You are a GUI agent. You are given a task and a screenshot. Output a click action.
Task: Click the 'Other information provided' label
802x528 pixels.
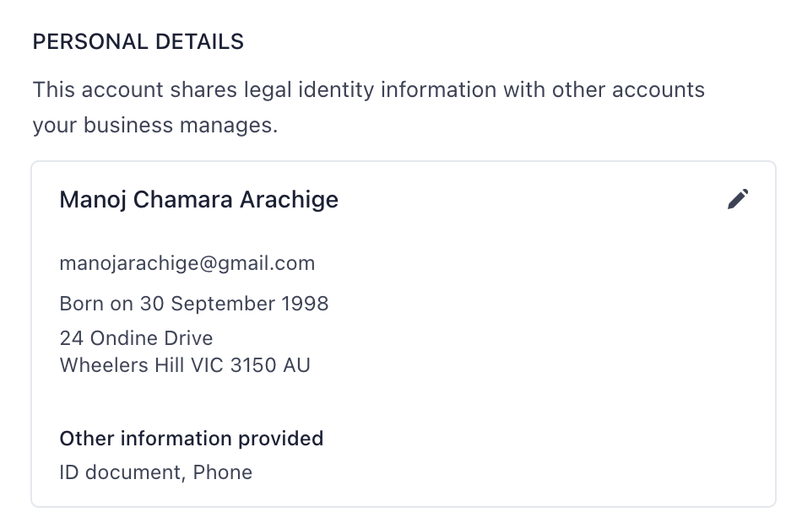click(191, 439)
